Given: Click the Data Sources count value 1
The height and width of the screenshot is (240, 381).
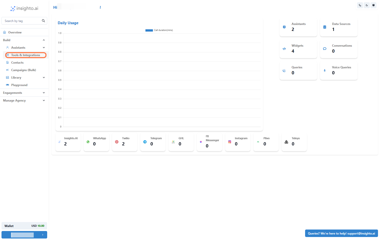Looking at the screenshot, I should pyautogui.click(x=333, y=29).
